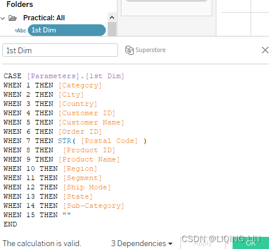Open the 3 Dependencies dropdown
The height and width of the screenshot is (249, 269).
(142, 244)
